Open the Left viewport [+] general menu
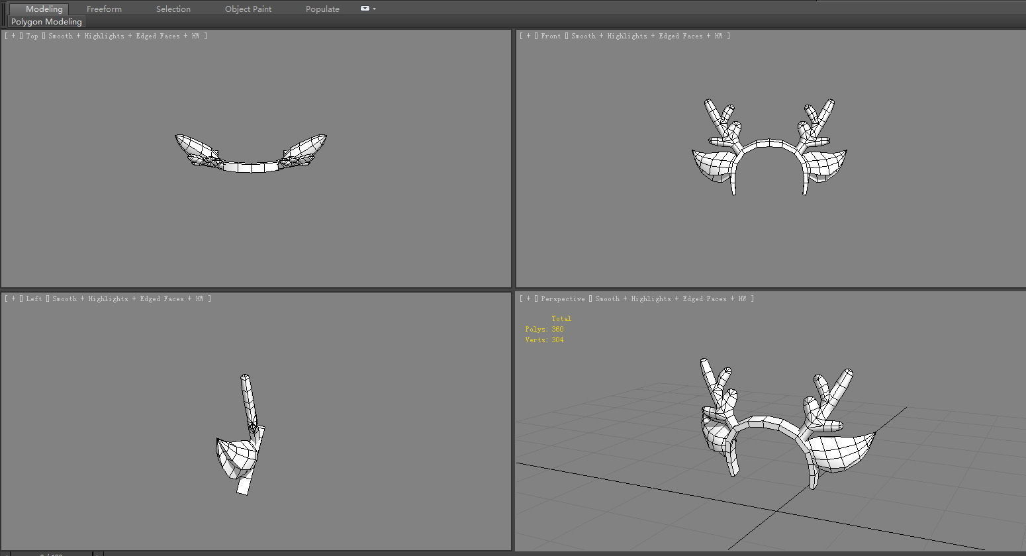 pos(13,299)
